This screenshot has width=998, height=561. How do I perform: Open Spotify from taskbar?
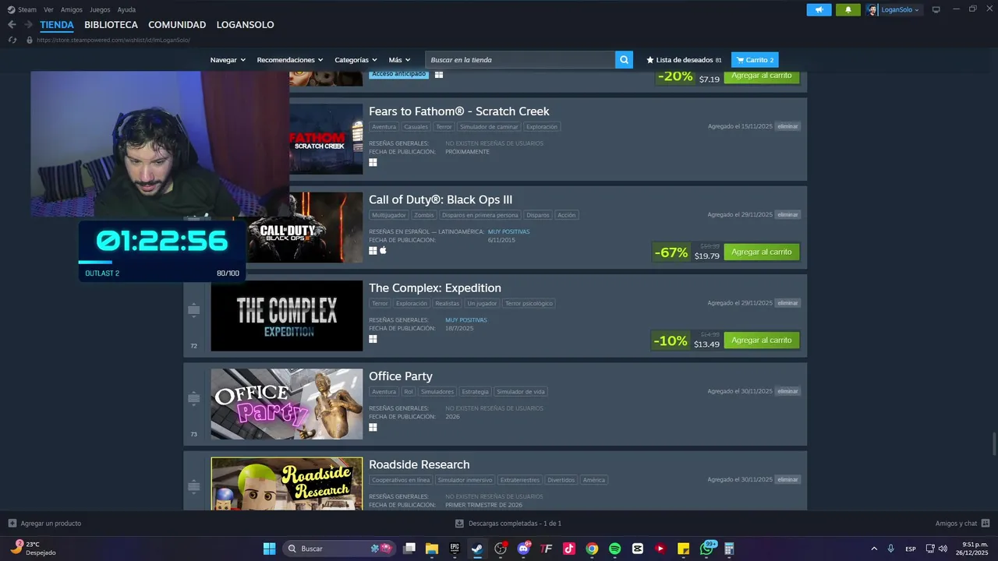614,549
